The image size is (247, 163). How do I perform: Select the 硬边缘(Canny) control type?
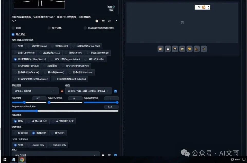36,46
